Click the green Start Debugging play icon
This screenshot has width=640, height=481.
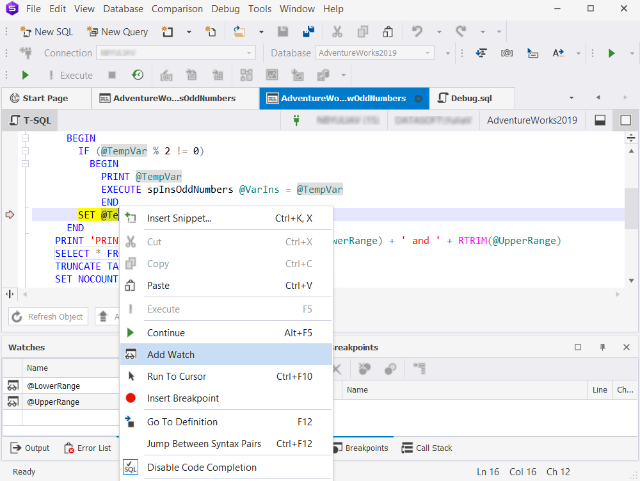click(x=26, y=75)
